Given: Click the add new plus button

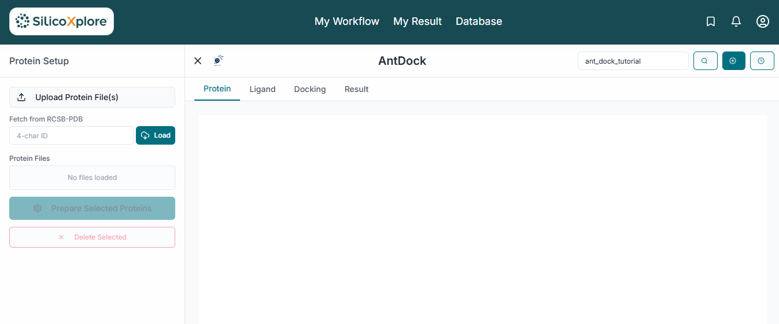Looking at the screenshot, I should tap(733, 61).
